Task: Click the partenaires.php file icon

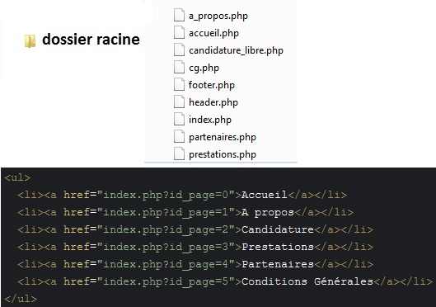Action: click(179, 136)
